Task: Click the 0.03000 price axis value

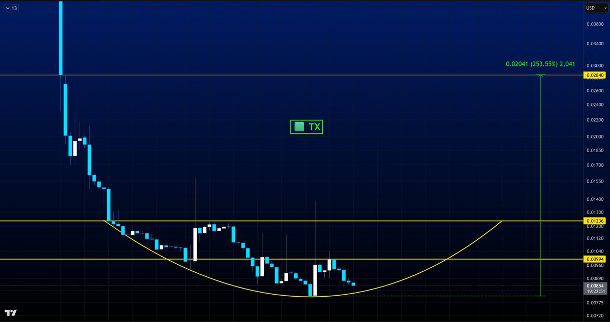Action: (x=595, y=66)
